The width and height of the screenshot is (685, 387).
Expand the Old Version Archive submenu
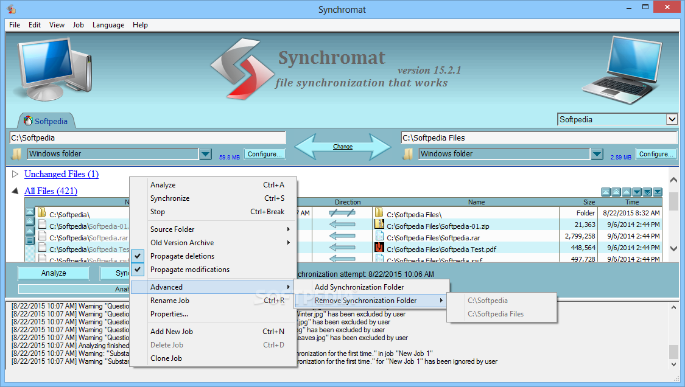(x=214, y=243)
